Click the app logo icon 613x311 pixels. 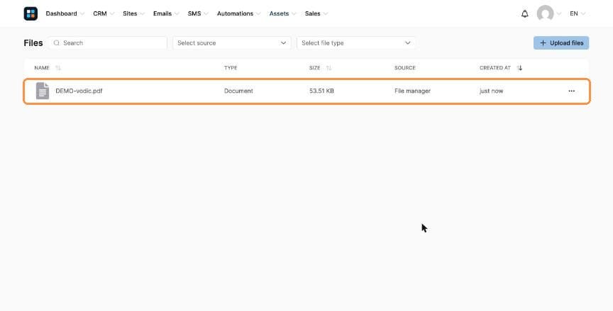[x=31, y=13]
